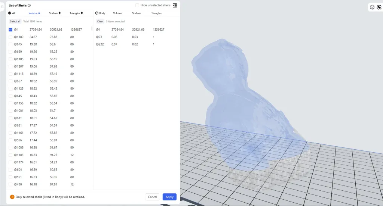Click the cube view icon in the viewport
This screenshot has width=383, height=206.
point(372,7)
